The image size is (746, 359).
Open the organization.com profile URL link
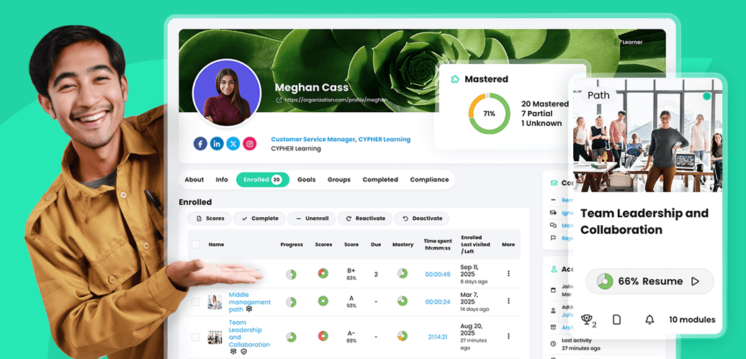(336, 100)
